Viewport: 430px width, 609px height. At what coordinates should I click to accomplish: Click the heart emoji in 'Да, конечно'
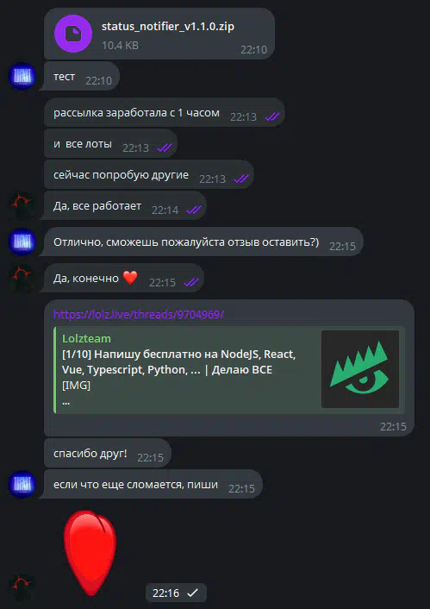pos(130,278)
